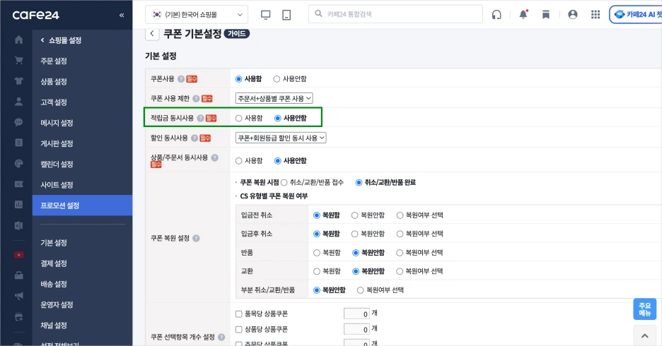
Task: Open the apps grid icon
Action: [x=596, y=15]
